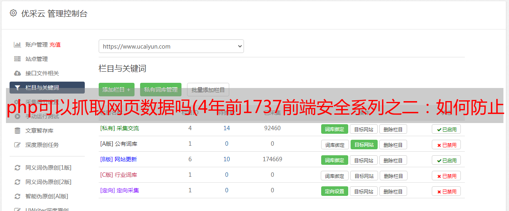The width and height of the screenshot is (509, 211).
Task: Open 同义词伪原创[1版] in the sidebar
Action: pyautogui.click(x=49, y=168)
